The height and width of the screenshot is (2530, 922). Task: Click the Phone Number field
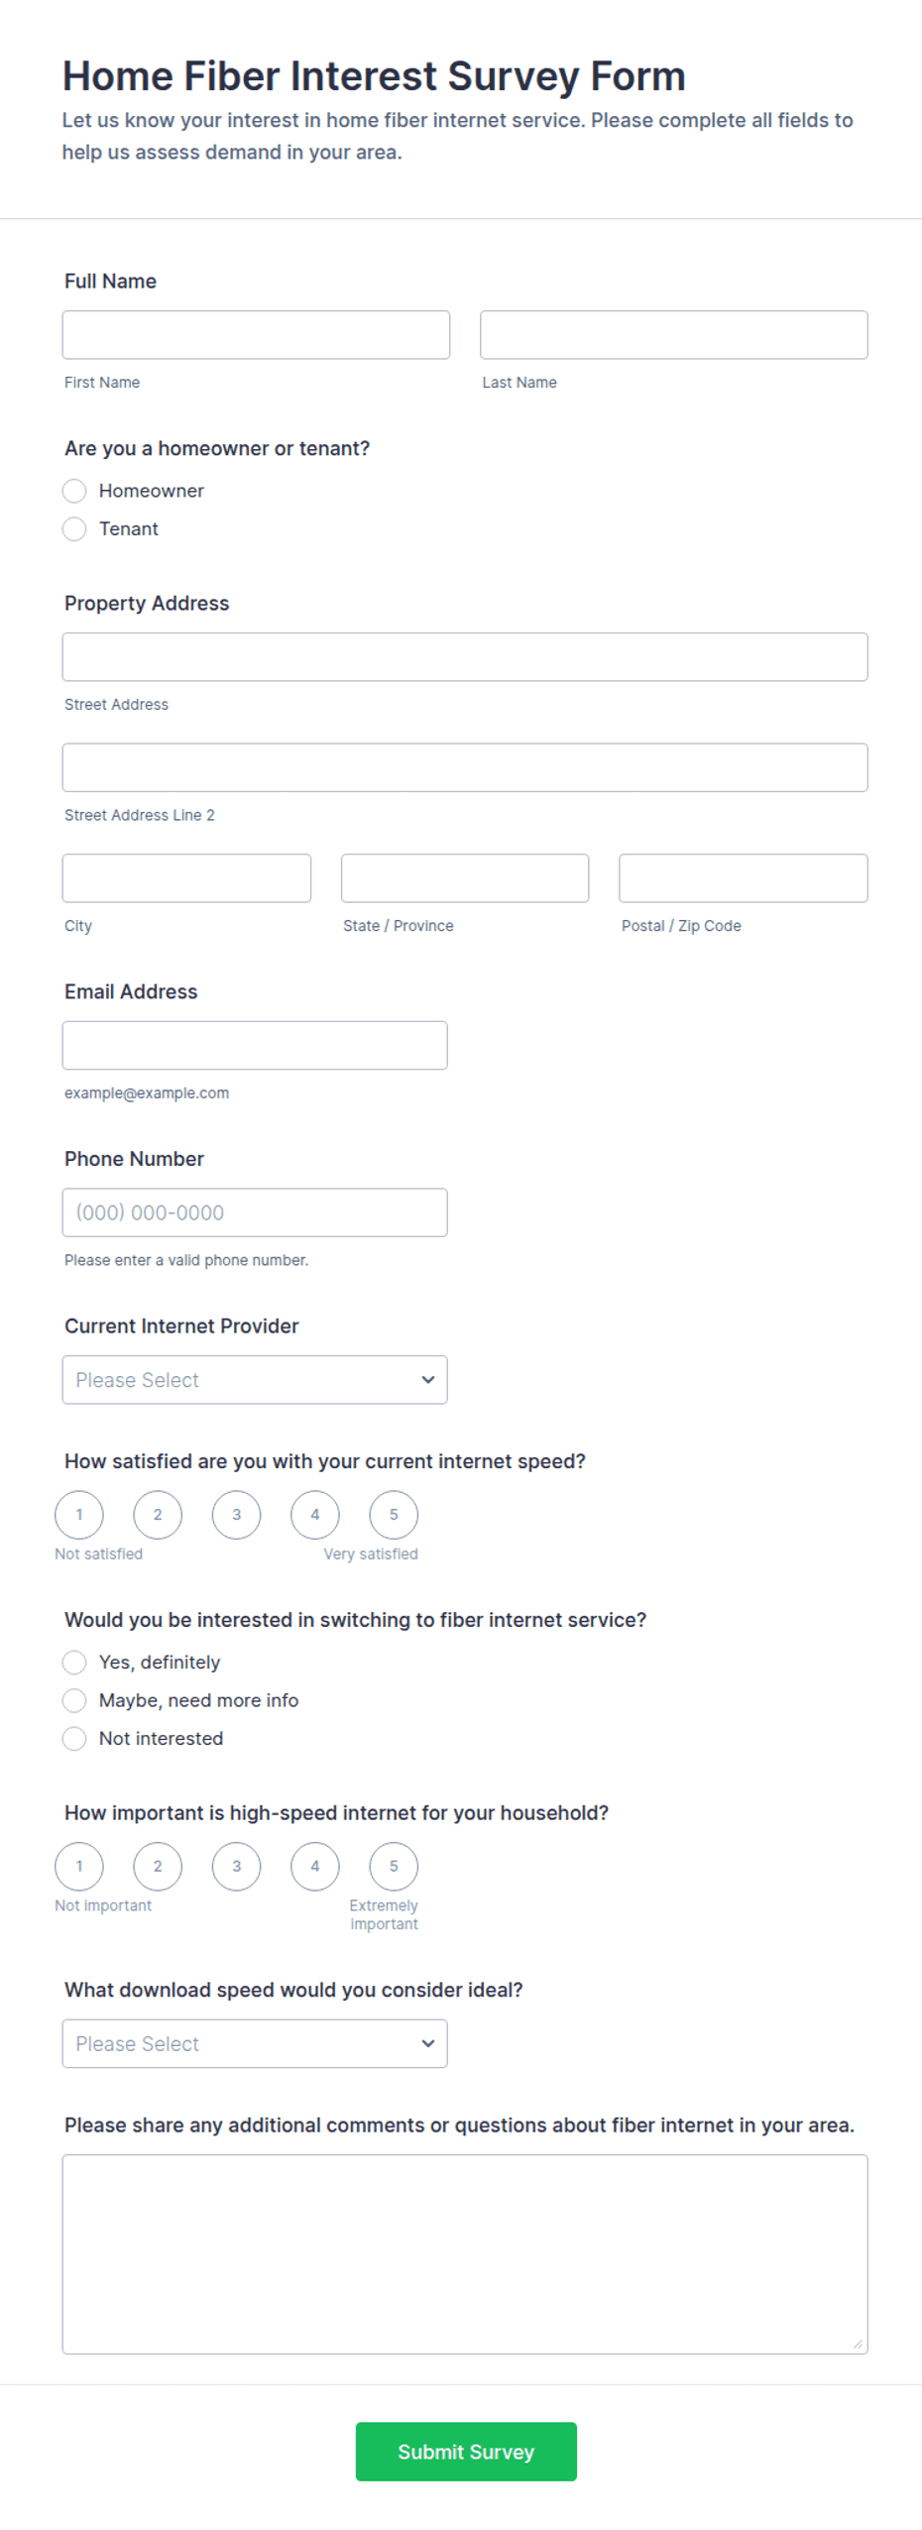click(x=255, y=1211)
